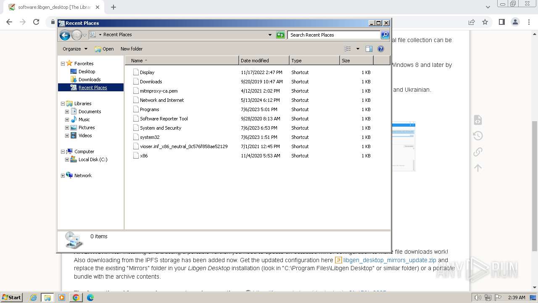Click the Chrome reload button
Screen dimensions: 538x303
[x=36, y=22]
